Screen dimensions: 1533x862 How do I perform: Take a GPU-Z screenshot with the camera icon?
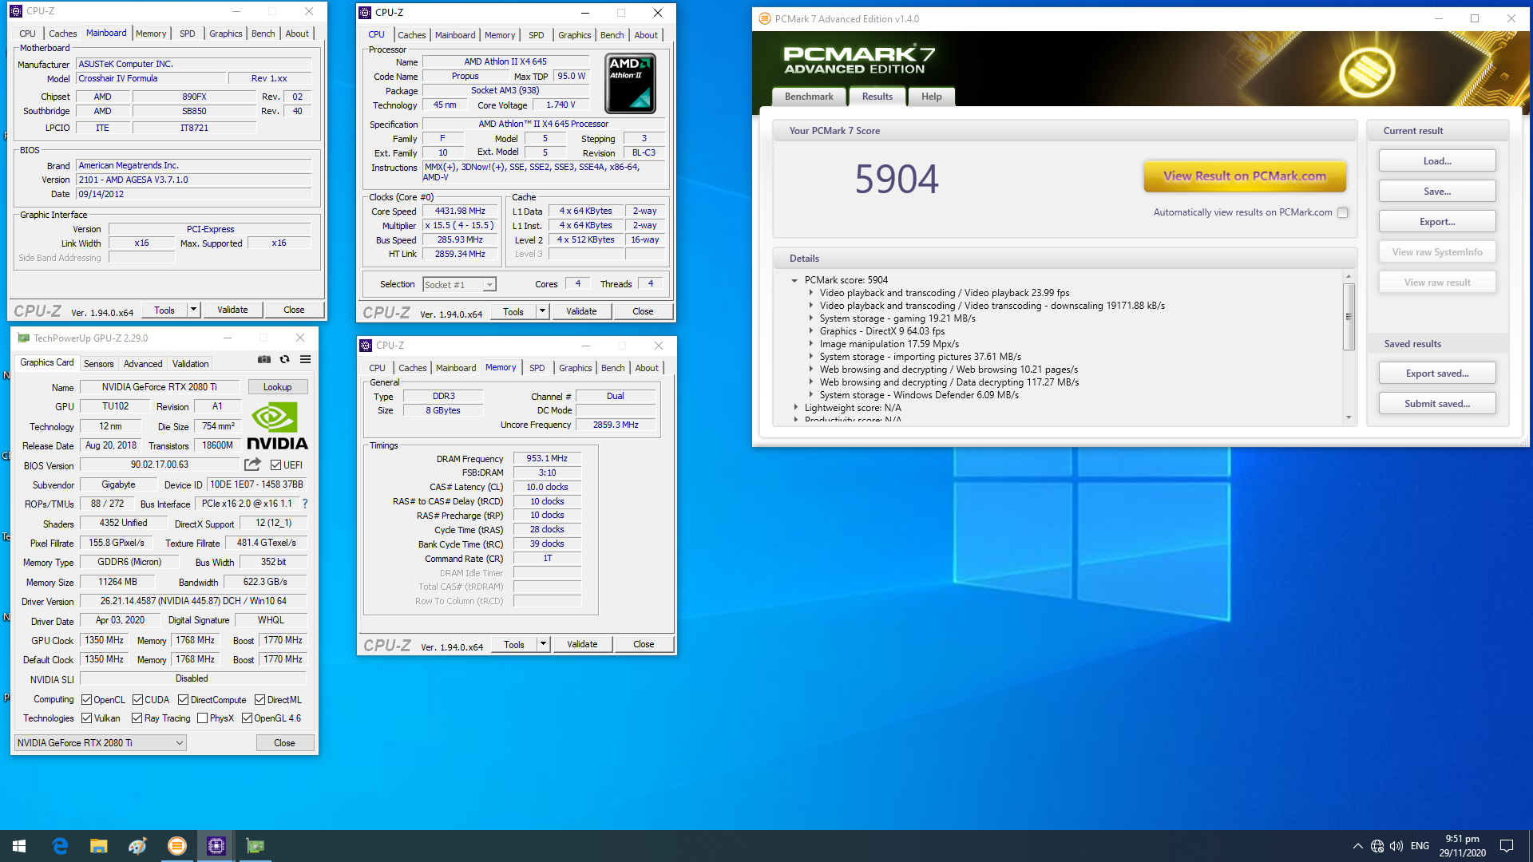[264, 359]
